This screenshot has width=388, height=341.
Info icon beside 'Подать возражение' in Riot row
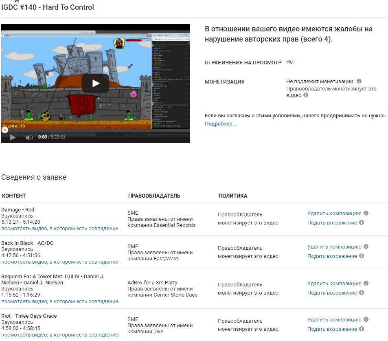click(x=362, y=329)
